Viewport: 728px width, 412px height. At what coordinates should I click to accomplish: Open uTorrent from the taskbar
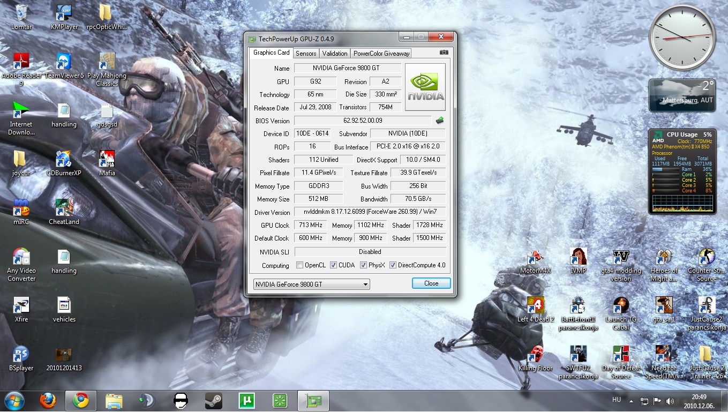click(x=247, y=401)
